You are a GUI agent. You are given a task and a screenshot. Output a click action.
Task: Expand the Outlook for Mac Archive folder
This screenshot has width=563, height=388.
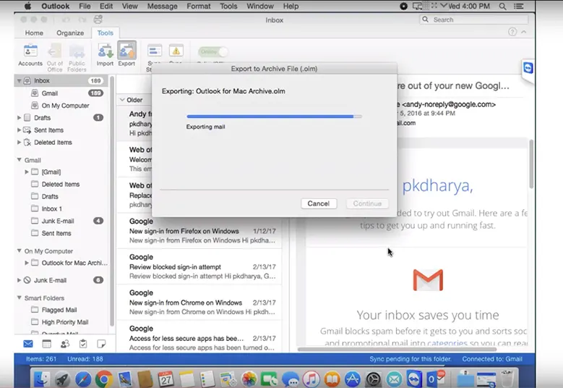coord(27,263)
